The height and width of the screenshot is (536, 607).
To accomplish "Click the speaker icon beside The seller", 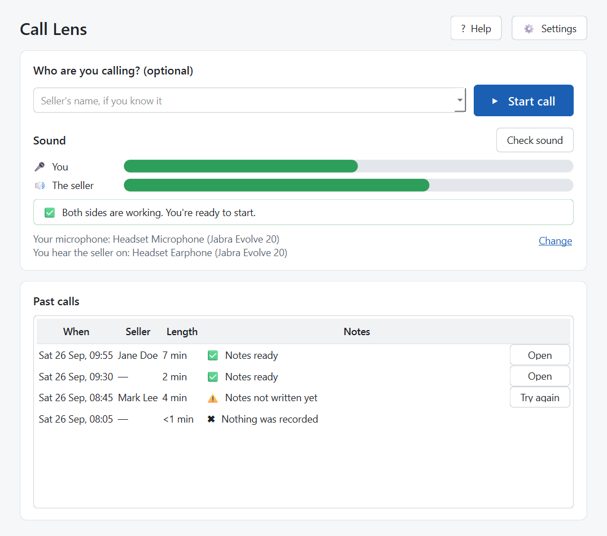I will (40, 186).
